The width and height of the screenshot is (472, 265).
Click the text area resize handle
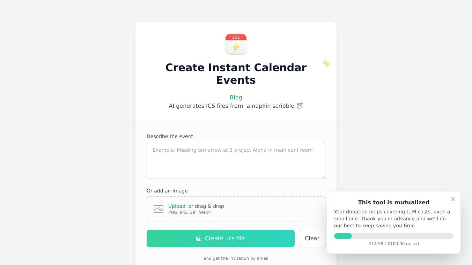[x=323, y=177]
